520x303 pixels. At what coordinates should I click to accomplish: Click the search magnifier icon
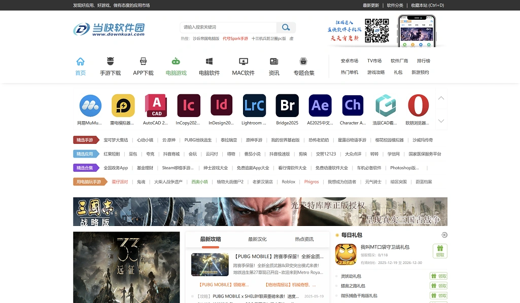286,27
